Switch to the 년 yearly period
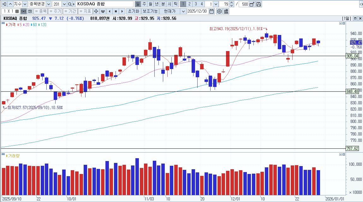Image resolution: width=363 pixels, height=202 pixels. click(157, 4)
